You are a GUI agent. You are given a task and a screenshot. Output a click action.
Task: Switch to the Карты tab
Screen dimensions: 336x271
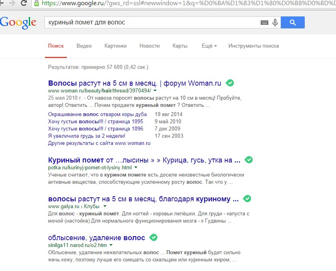click(180, 46)
